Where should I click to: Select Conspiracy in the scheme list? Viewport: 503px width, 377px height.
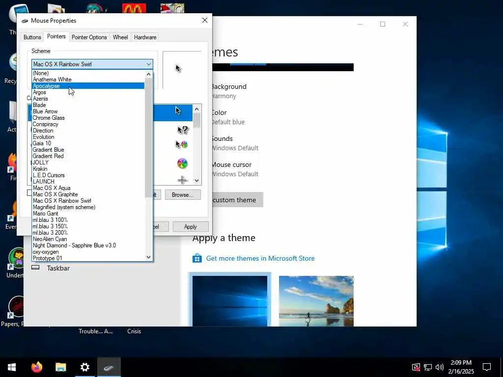(88, 124)
